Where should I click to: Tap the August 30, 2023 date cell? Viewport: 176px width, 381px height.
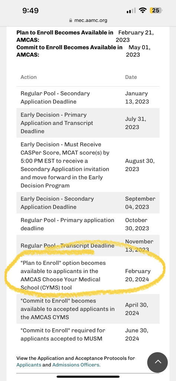[x=140, y=165]
